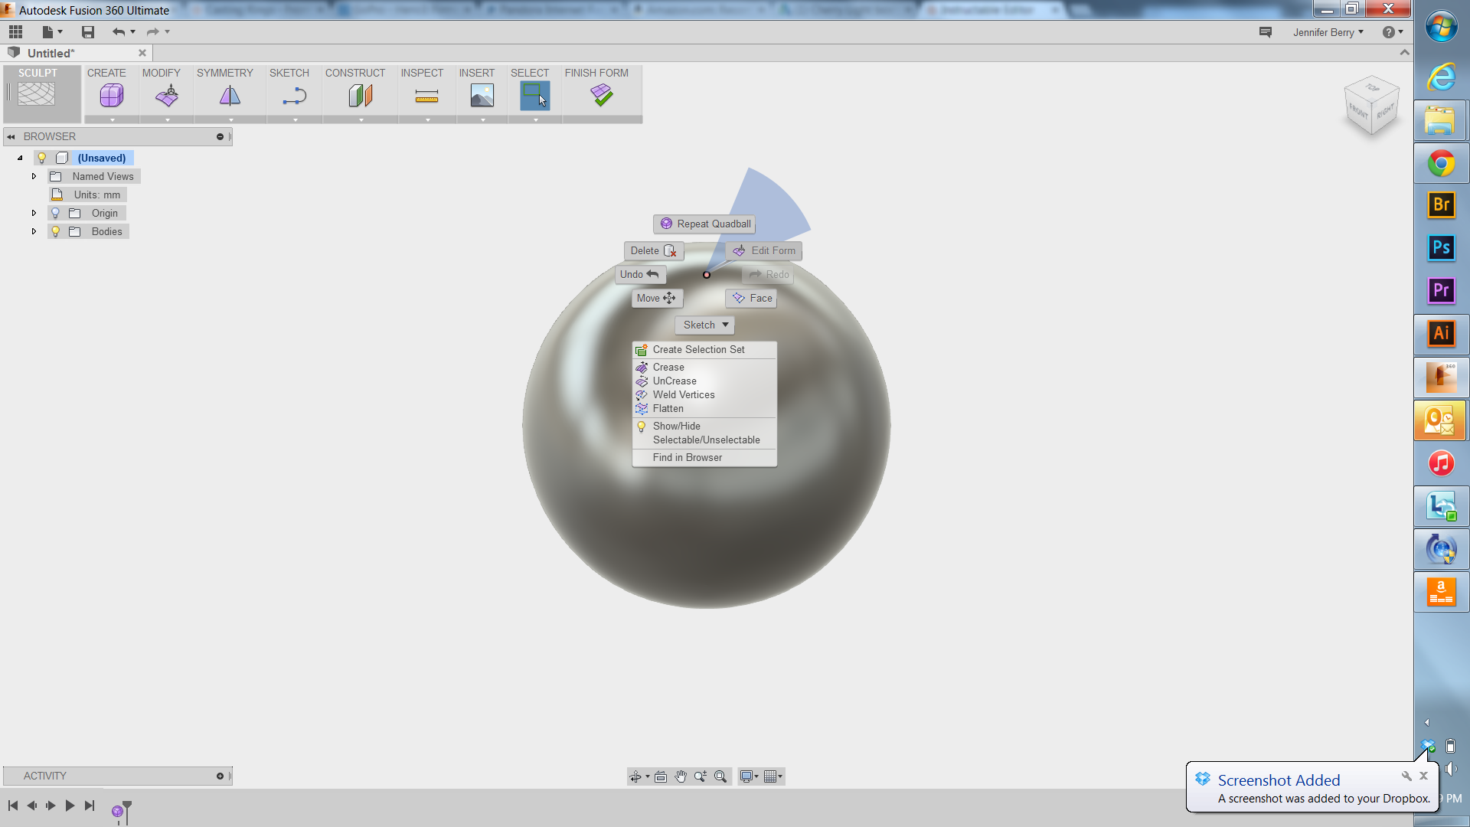This screenshot has height=827, width=1470.
Task: Toggle the Origin folder lightbulb on
Action: pyautogui.click(x=56, y=213)
